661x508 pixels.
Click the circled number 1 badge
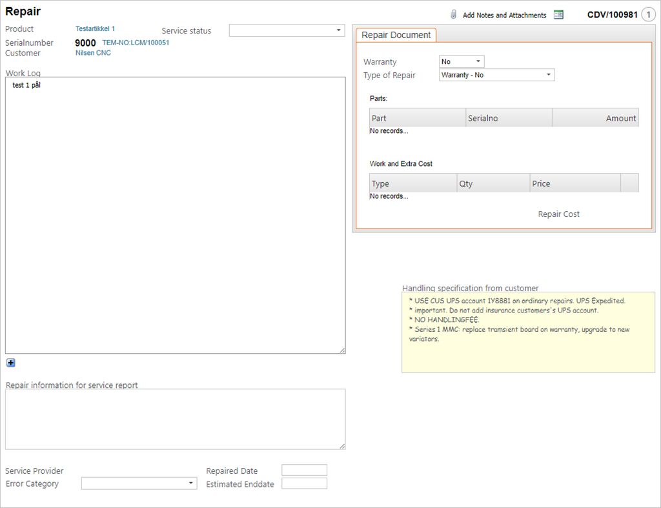coord(647,15)
